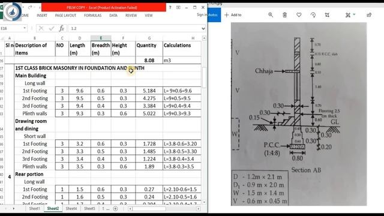Select calculation cell L=2.10-0.6=1.5
Image resolution: width=384 pixels, height=216 pixels.
(182, 190)
